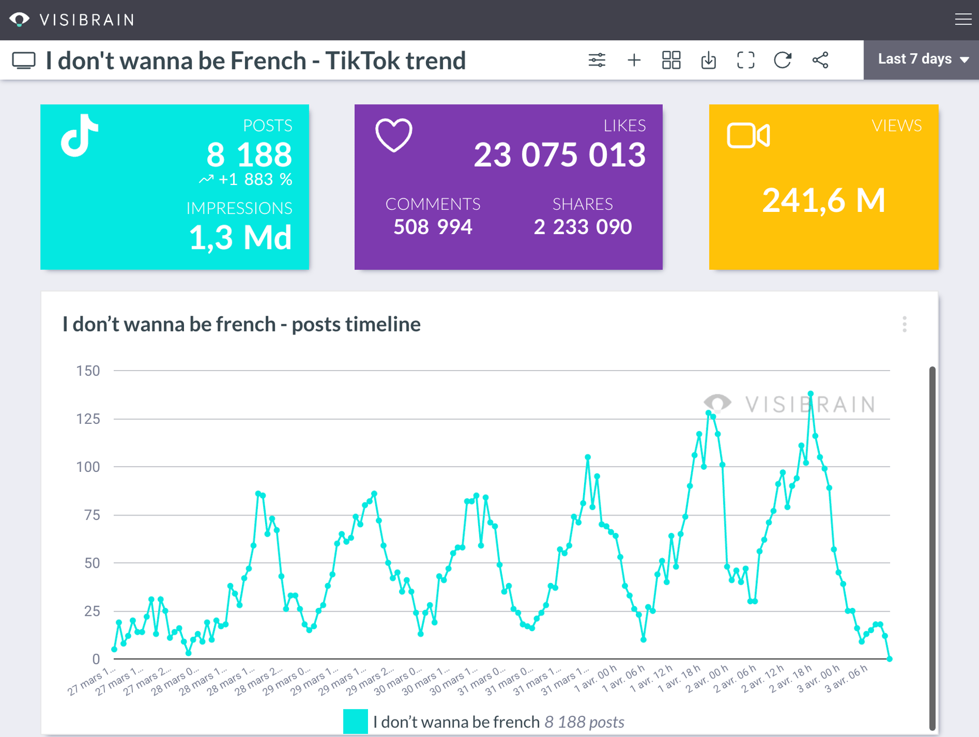Screen dimensions: 979x737
Task: Click the camera icon on the Views card
Action: coord(748,136)
